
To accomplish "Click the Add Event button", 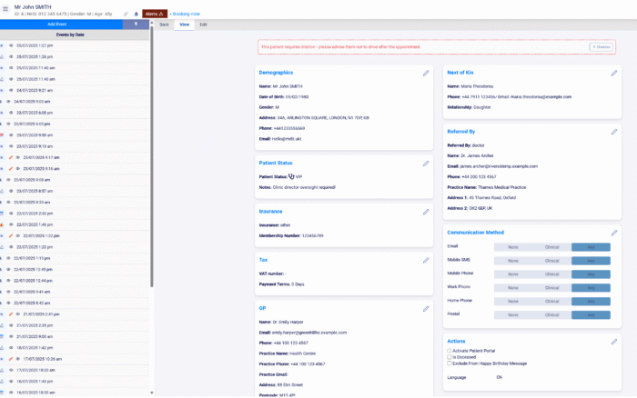I will (x=61, y=25).
